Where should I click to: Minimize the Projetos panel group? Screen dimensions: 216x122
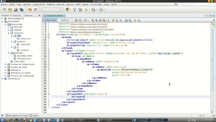click(39, 15)
